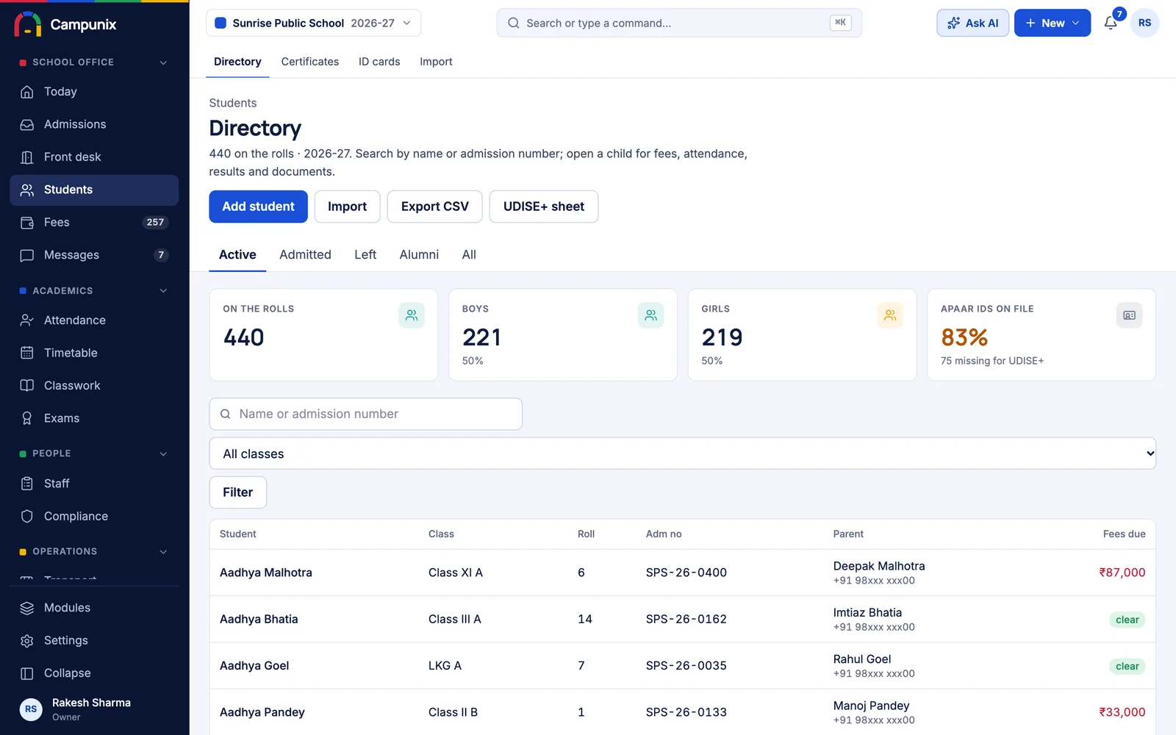Open Attendance under Academics
The height and width of the screenshot is (735, 1176).
(x=94, y=320)
